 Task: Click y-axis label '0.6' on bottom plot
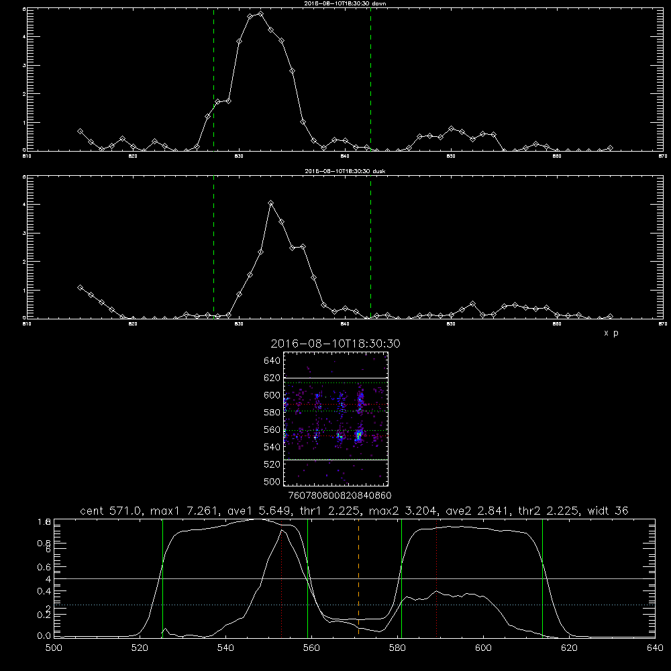point(44,567)
